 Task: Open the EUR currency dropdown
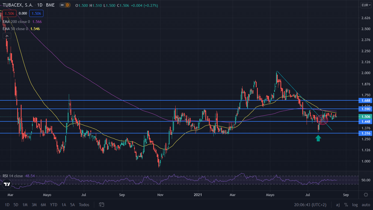pos(366,5)
